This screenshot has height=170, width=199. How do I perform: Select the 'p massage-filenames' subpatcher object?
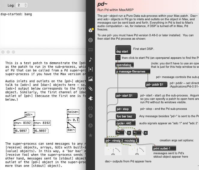point(133,71)
